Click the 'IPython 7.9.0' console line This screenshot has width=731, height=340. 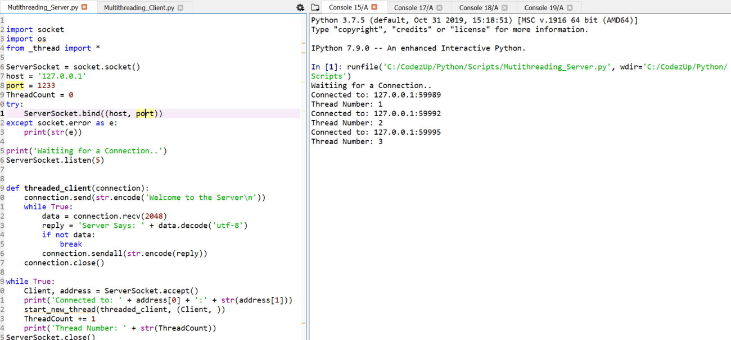[418, 48]
